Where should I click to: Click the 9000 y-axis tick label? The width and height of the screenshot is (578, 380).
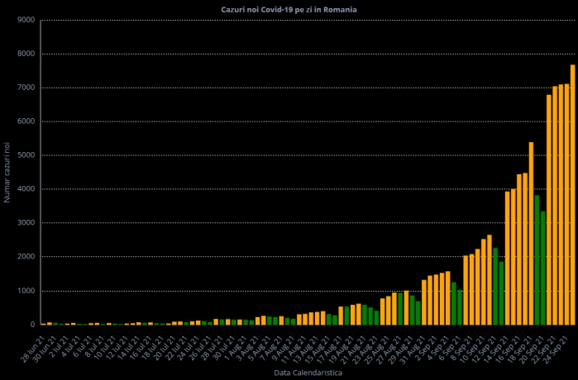[x=26, y=20]
